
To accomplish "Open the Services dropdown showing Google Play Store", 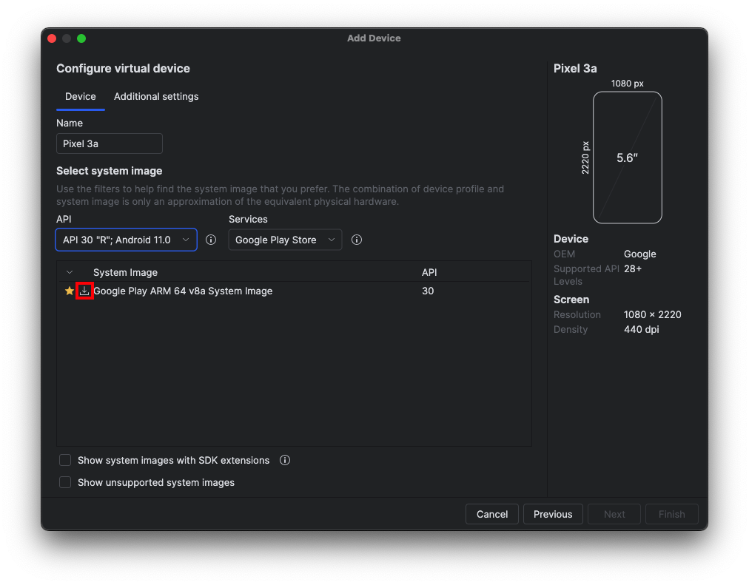I will [285, 240].
